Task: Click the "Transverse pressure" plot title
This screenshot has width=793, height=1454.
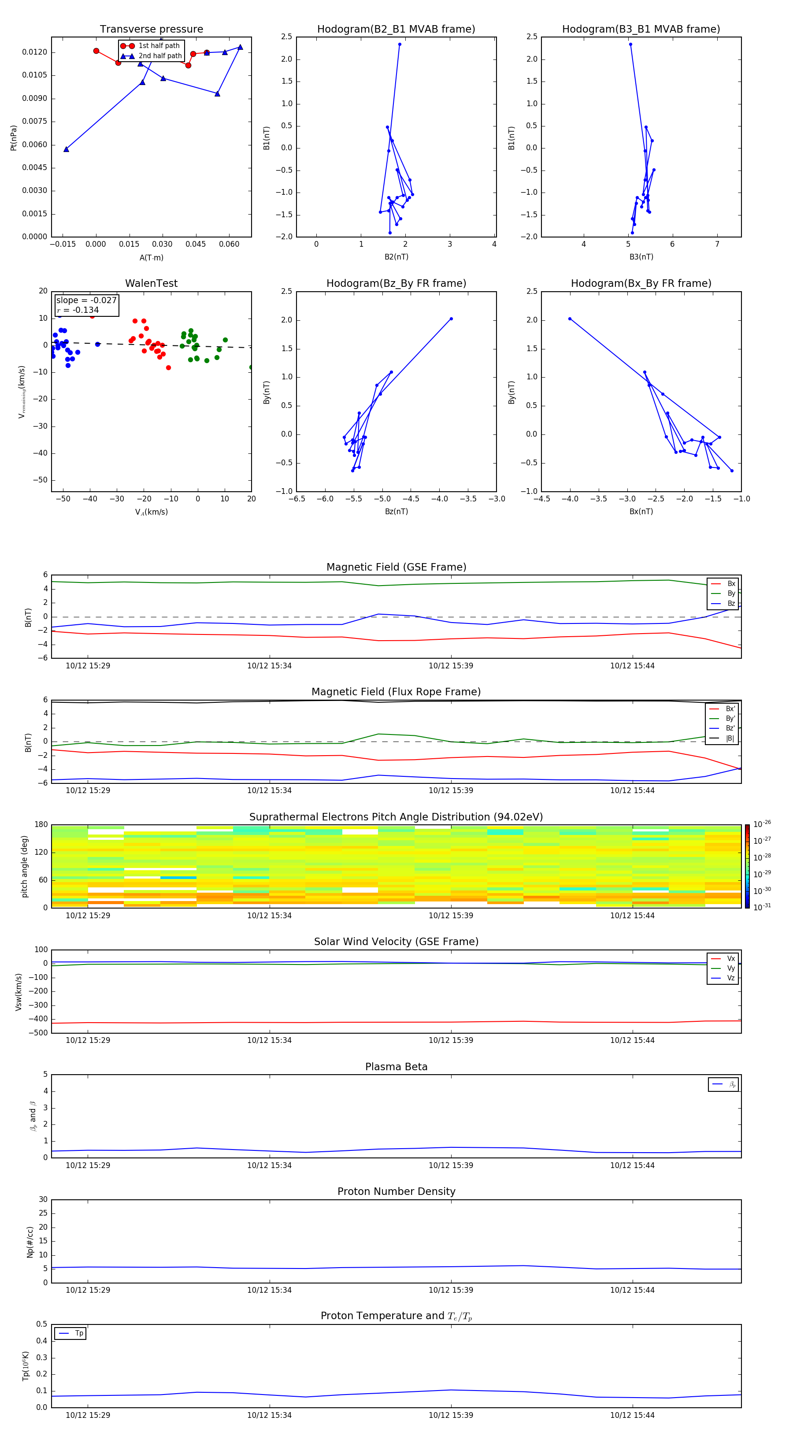Action: 151,30
